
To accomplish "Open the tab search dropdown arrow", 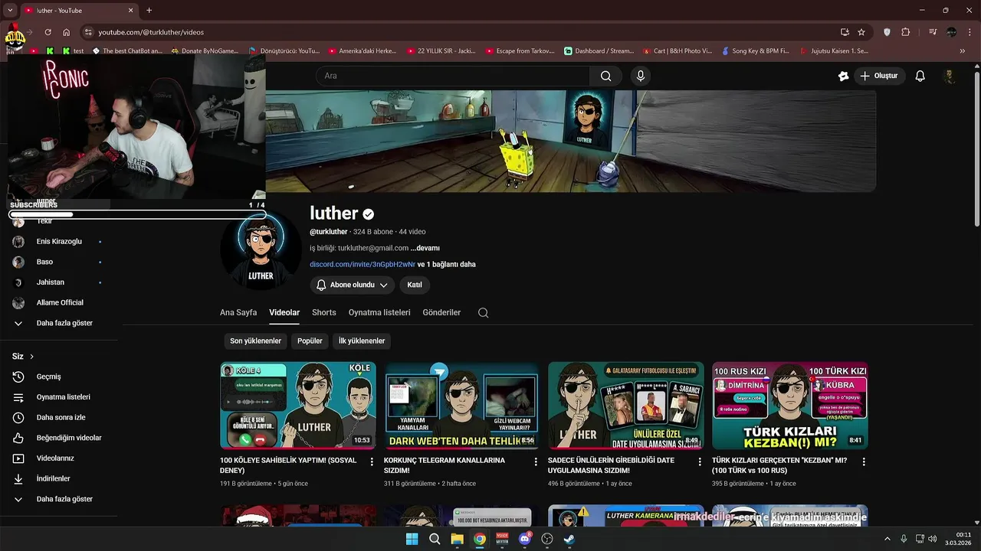I will coord(10,10).
